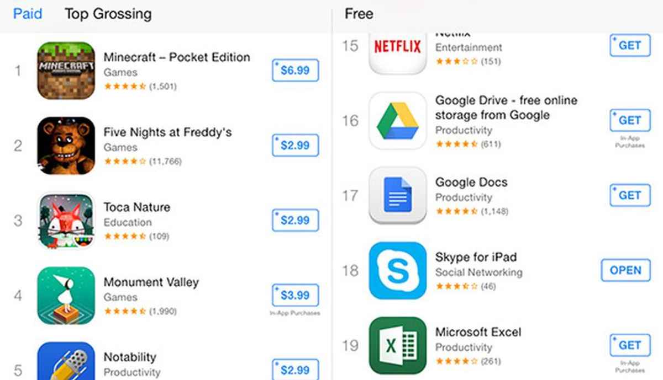Select the Five Nights at Freddy's icon

pos(66,145)
